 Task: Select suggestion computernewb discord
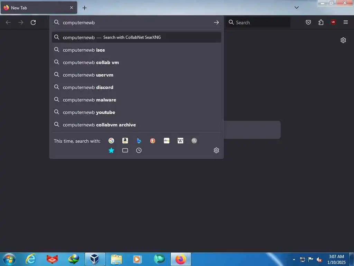tap(136, 87)
